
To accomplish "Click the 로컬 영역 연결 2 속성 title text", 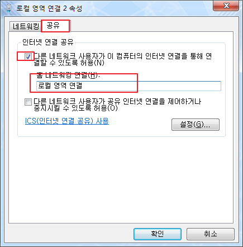I will [x=49, y=8].
